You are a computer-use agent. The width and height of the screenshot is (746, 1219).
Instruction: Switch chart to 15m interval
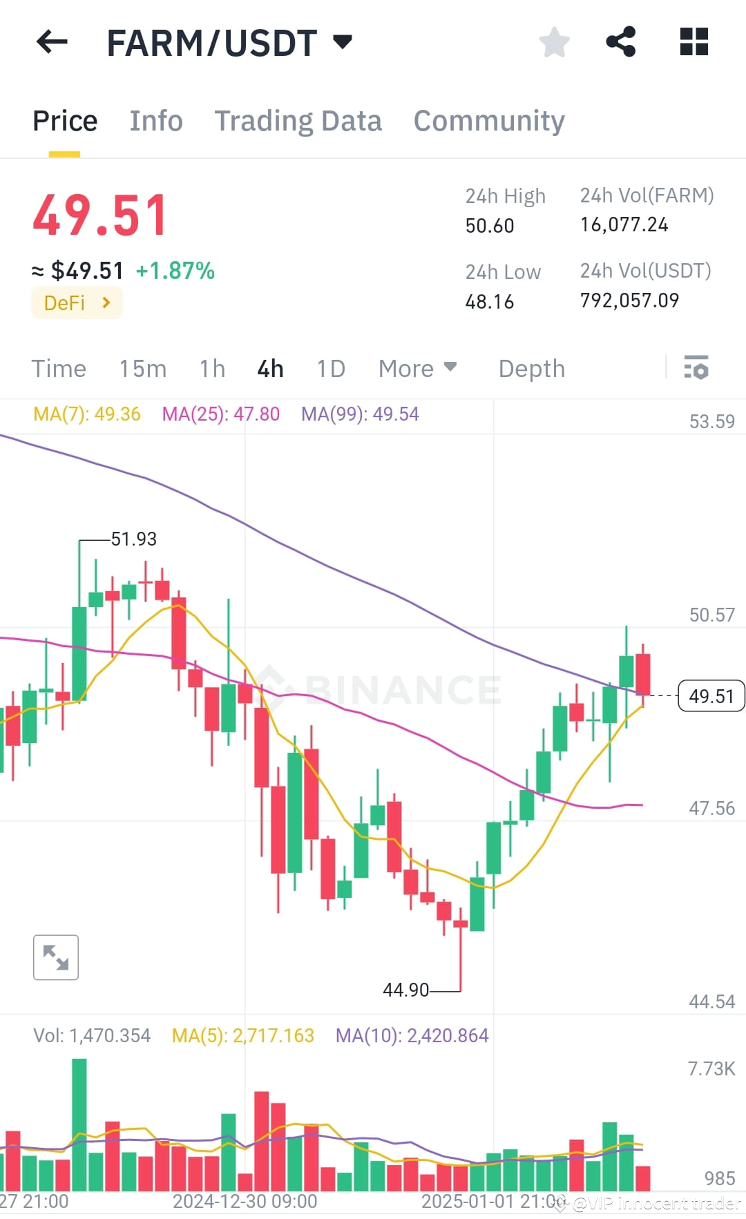[x=143, y=369]
